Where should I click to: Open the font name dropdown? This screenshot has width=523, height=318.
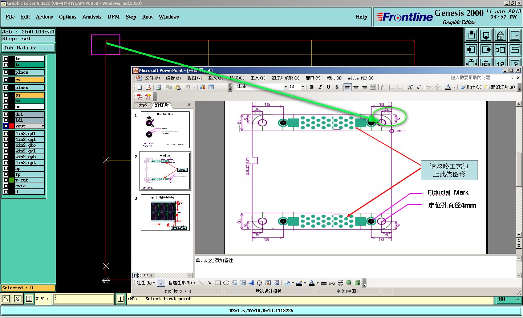click(285, 87)
